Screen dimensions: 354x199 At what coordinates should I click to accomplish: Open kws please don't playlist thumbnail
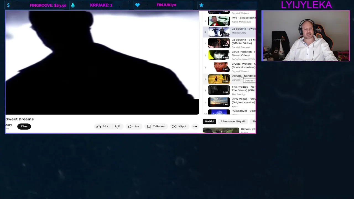point(219,21)
